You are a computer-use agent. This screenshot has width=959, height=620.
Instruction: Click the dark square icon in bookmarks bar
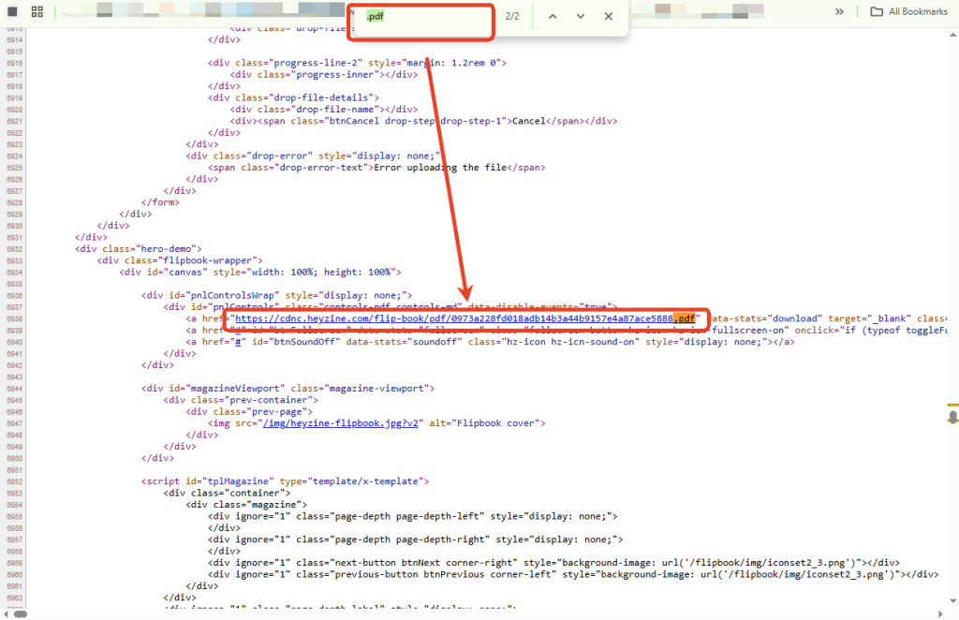(x=12, y=11)
